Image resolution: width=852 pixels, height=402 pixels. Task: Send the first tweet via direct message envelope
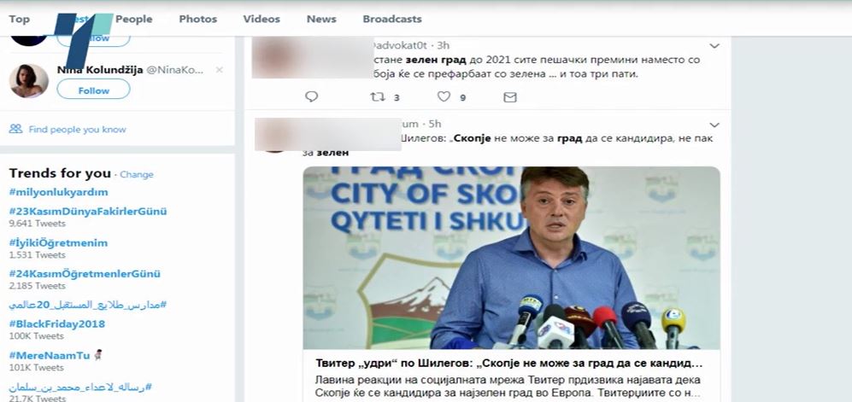pyautogui.click(x=509, y=97)
